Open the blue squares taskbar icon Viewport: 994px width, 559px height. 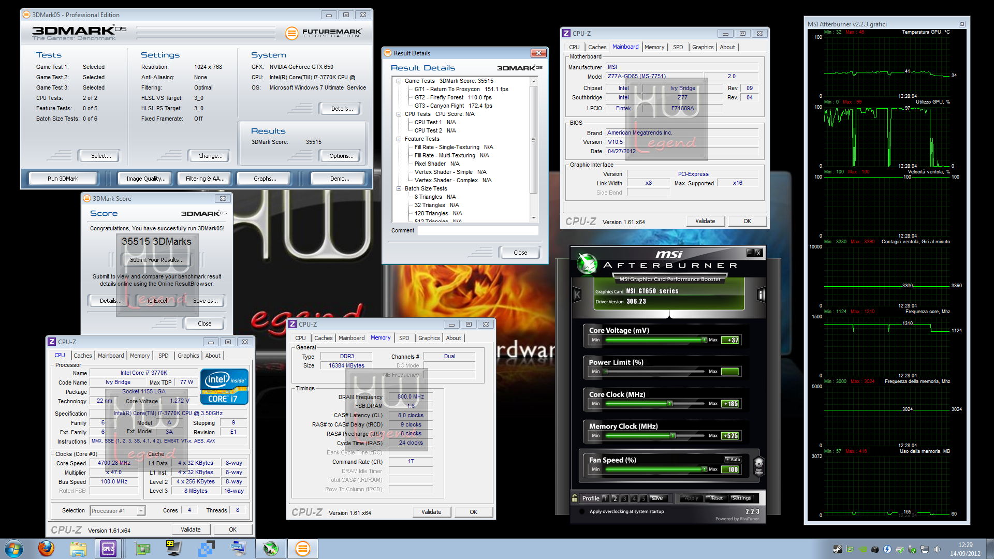point(206,549)
